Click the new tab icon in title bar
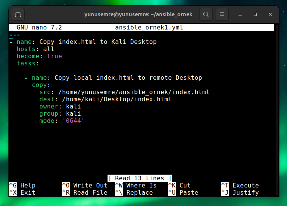287x206 pixels. click(x=17, y=14)
